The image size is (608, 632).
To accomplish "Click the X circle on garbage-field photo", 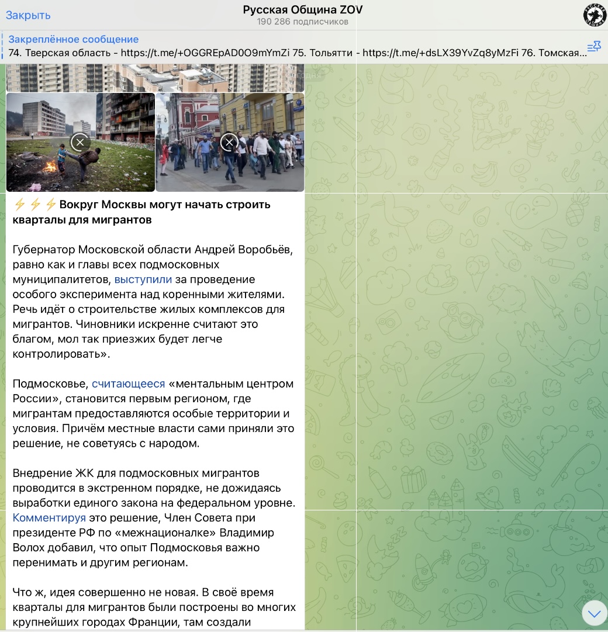I will pyautogui.click(x=80, y=142).
